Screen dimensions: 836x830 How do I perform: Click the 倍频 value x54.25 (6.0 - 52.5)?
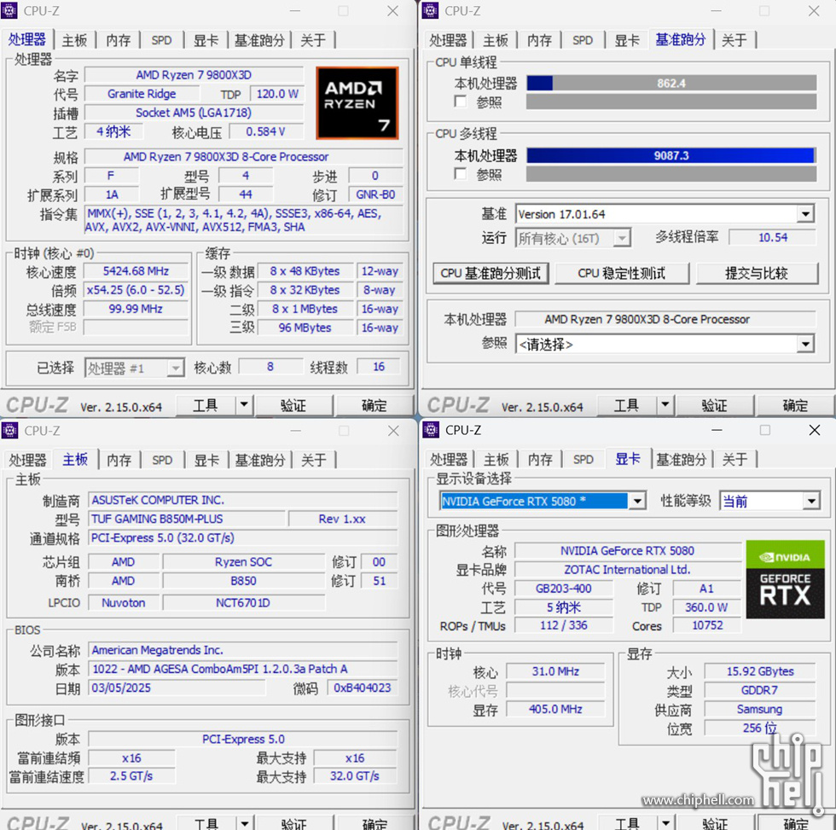[136, 290]
